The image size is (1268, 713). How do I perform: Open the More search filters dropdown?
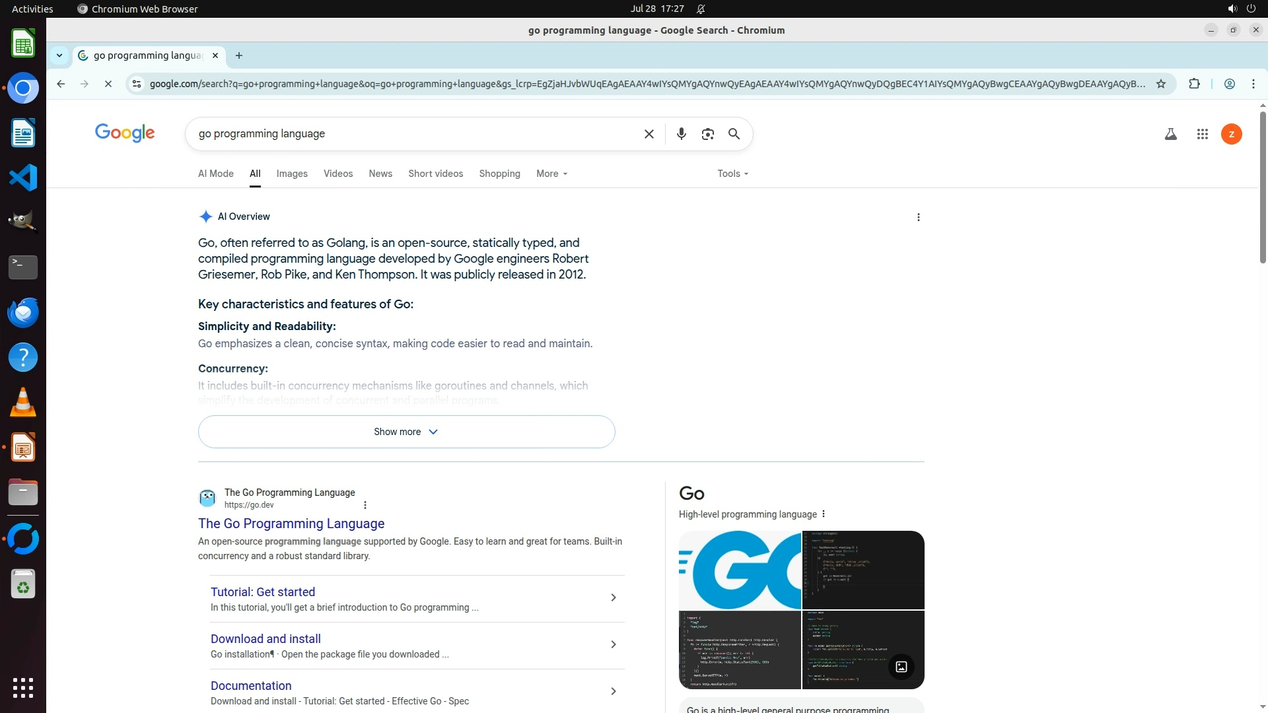point(551,174)
